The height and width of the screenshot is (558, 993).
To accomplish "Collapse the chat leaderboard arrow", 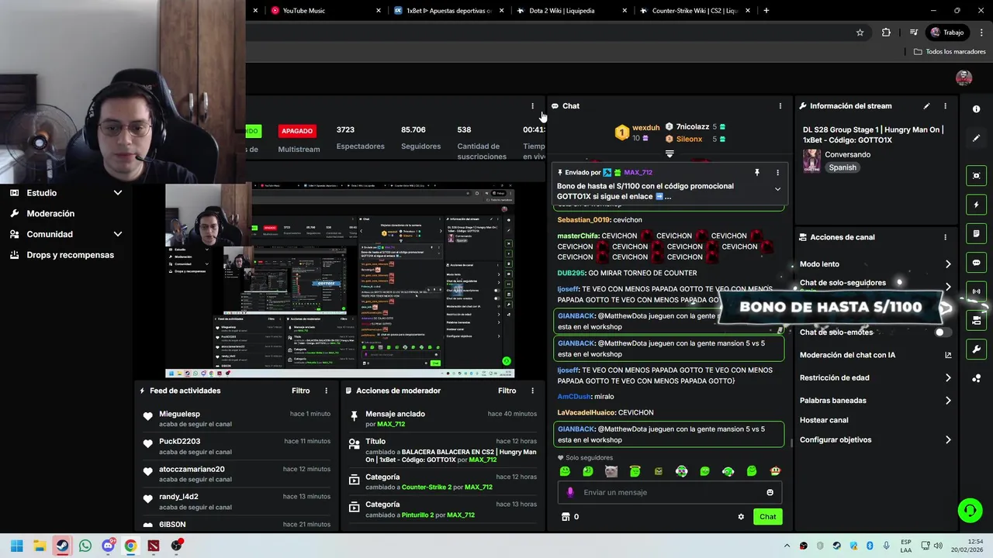I will (669, 153).
